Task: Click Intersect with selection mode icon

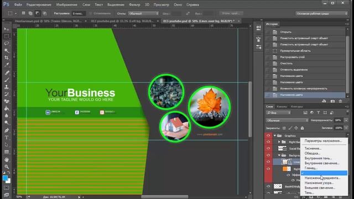Action: click(45, 13)
